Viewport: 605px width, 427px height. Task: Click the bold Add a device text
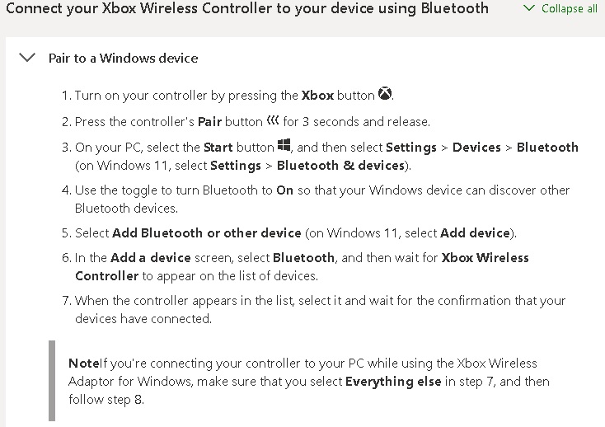coord(150,258)
